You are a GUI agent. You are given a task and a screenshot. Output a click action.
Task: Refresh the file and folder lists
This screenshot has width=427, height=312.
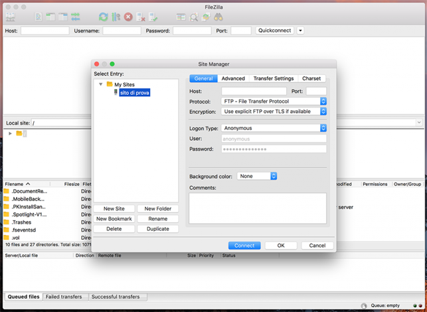tap(103, 17)
